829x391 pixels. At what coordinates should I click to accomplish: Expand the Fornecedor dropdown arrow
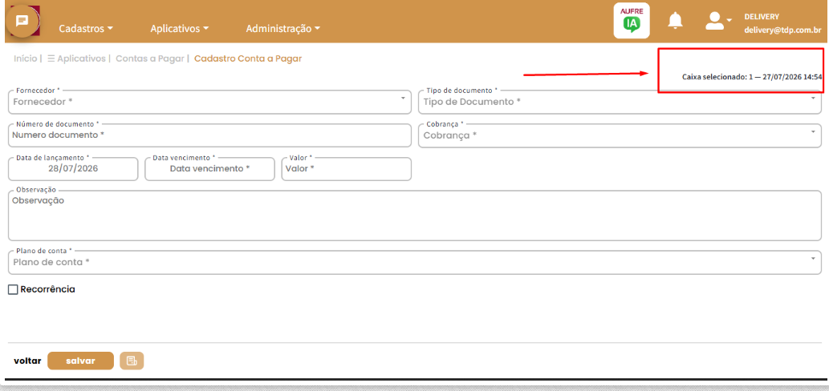[x=403, y=98]
